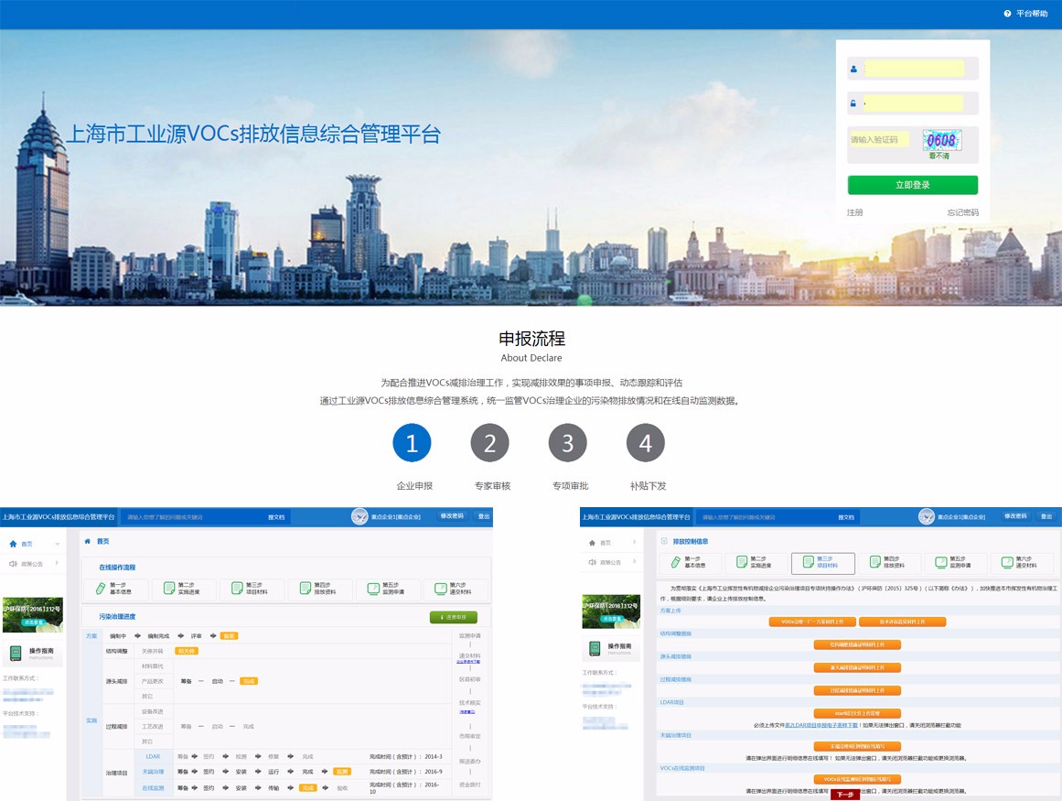Open the right 排放控制信息 screenshot preview
The height and width of the screenshot is (801, 1062).
(821, 654)
